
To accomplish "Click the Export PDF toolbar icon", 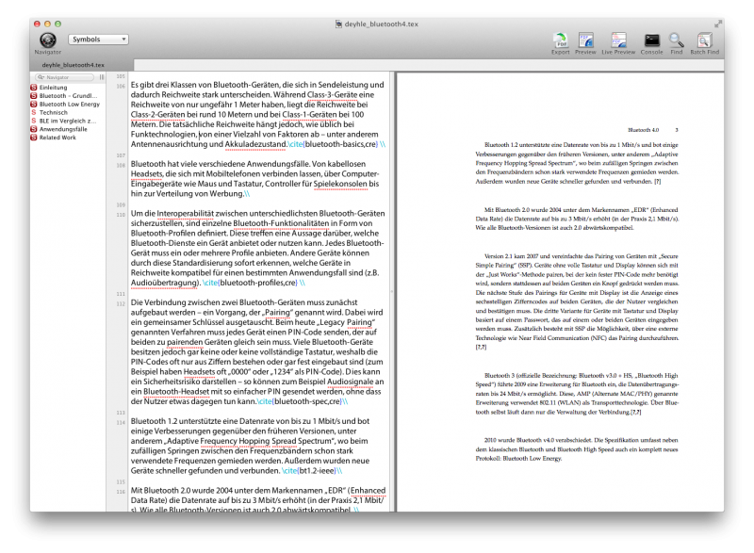I will point(560,40).
